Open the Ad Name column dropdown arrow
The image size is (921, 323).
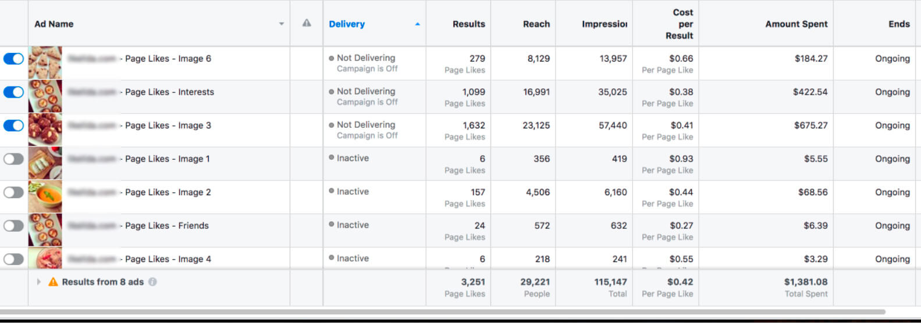click(282, 24)
